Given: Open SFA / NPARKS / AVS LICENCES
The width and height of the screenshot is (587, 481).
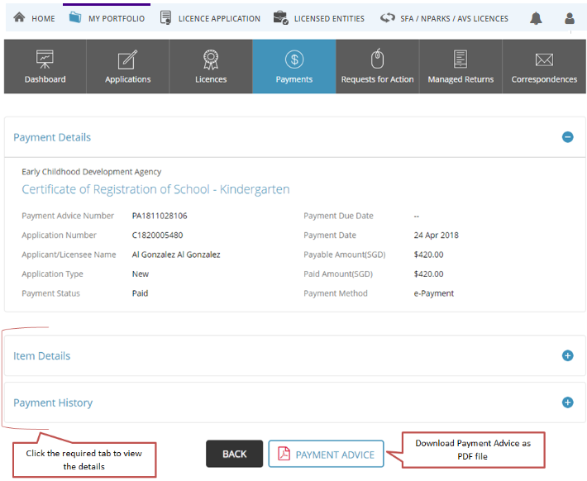Looking at the screenshot, I should point(445,18).
